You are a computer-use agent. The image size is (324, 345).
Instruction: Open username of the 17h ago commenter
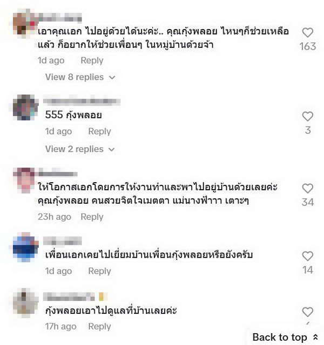pyautogui.click(x=69, y=296)
